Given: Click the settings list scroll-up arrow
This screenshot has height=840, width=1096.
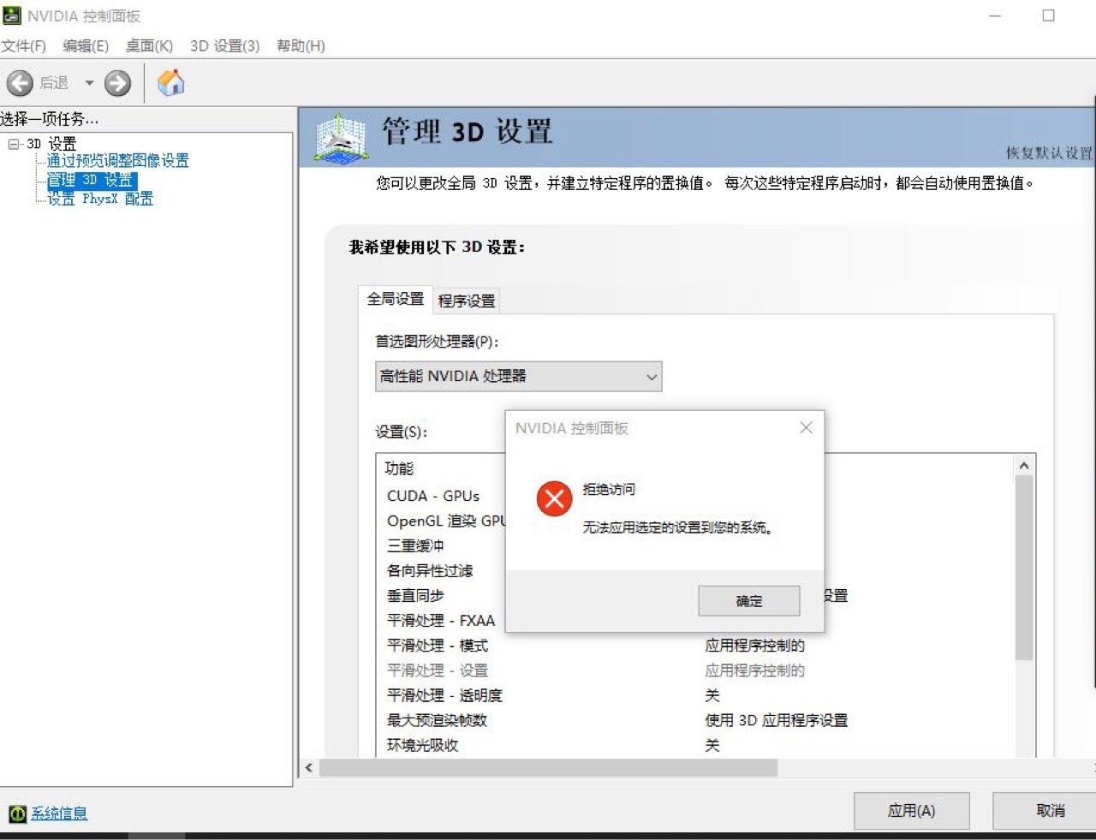Looking at the screenshot, I should (1024, 466).
